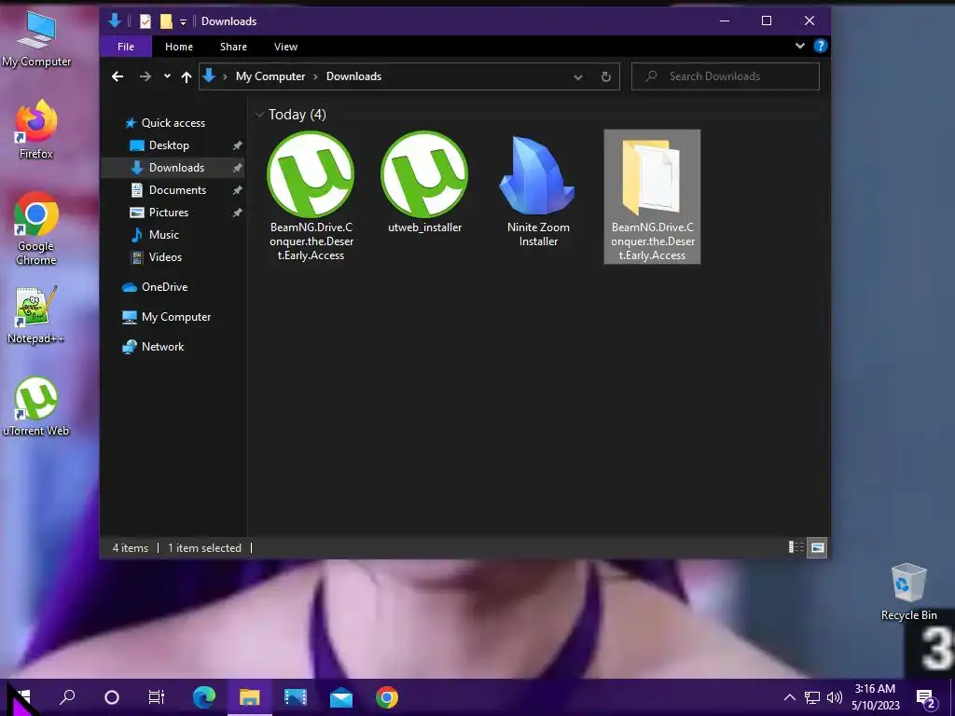This screenshot has height=716, width=955.
Task: Refresh the Downloads folder
Action: coord(605,76)
